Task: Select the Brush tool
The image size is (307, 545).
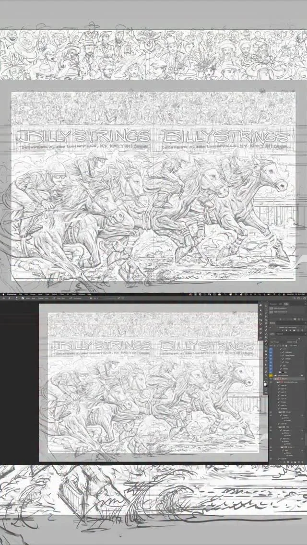Action: (266, 334)
